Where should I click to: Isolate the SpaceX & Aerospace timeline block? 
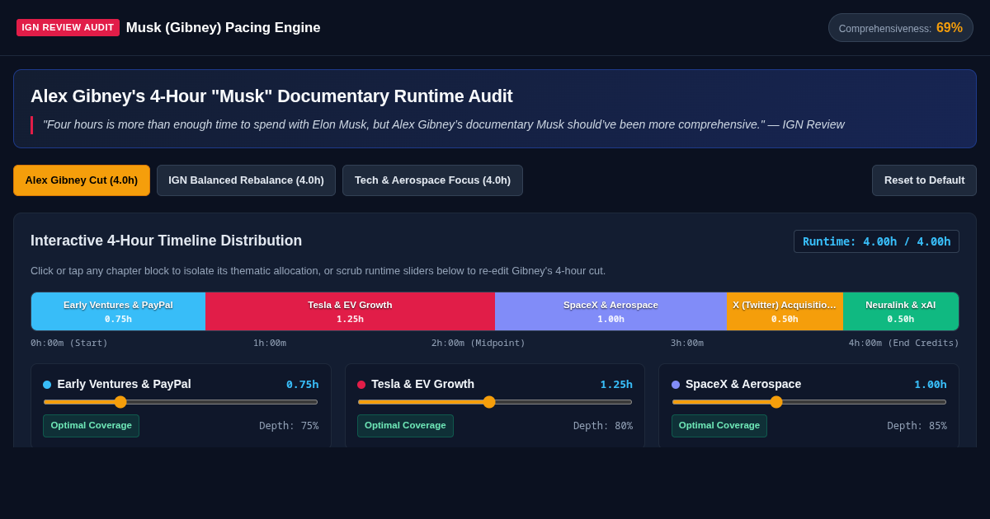click(610, 311)
